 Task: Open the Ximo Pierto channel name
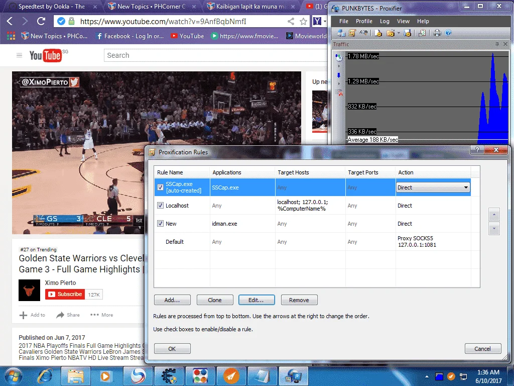point(60,282)
